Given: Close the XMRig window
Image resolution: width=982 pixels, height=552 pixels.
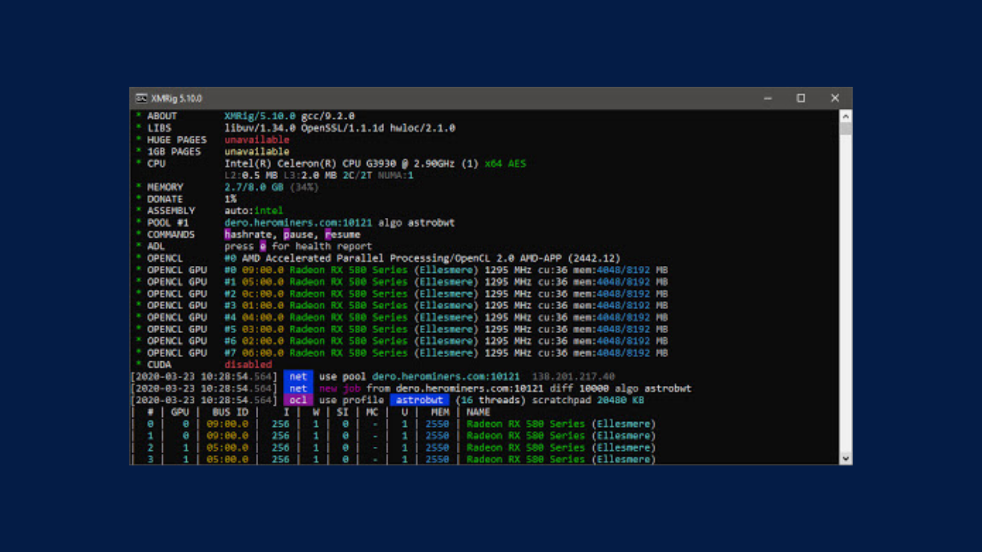Looking at the screenshot, I should click(835, 98).
